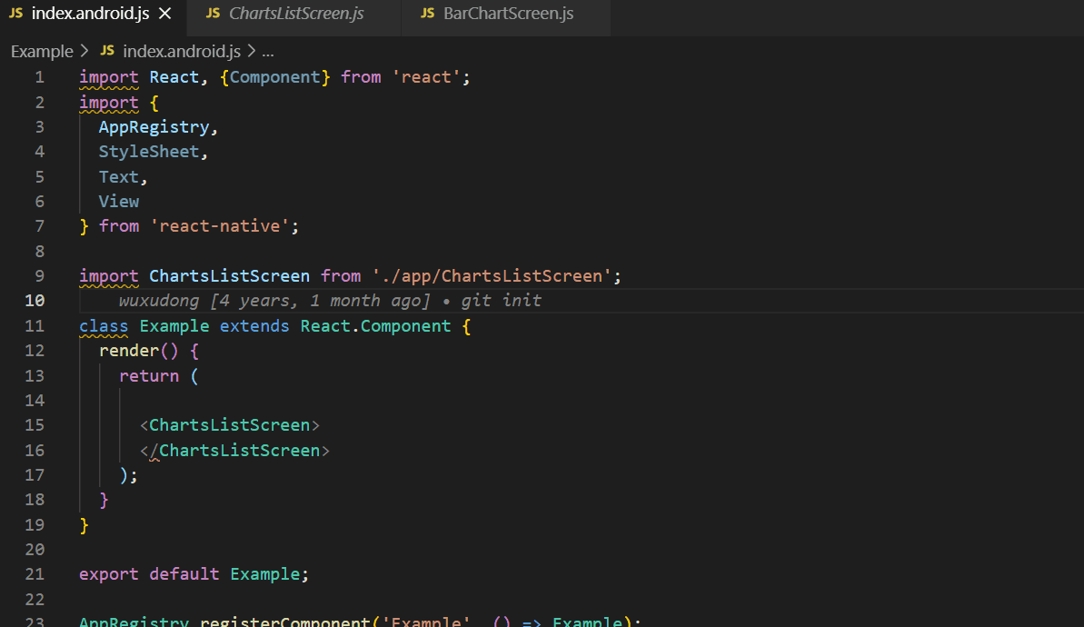Viewport: 1084px width, 627px height.
Task: Click the JS icon on the BarChartScreen.js tab
Action: coord(426,14)
